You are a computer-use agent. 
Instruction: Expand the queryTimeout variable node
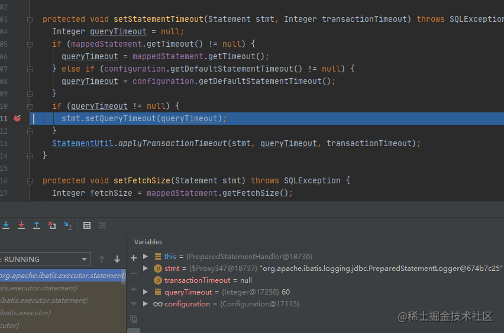(146, 292)
